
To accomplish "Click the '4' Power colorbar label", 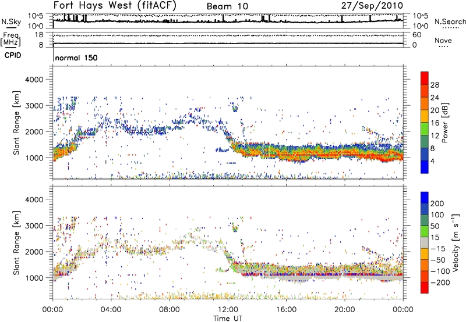I will point(432,161).
